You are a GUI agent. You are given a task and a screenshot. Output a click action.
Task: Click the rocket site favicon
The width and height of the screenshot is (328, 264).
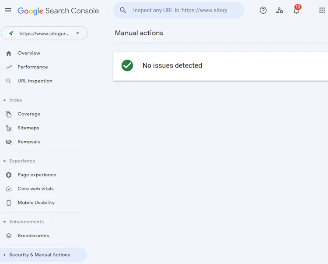tap(11, 33)
